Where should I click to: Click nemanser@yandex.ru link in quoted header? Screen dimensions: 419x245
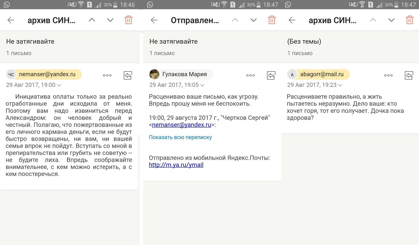181,125
